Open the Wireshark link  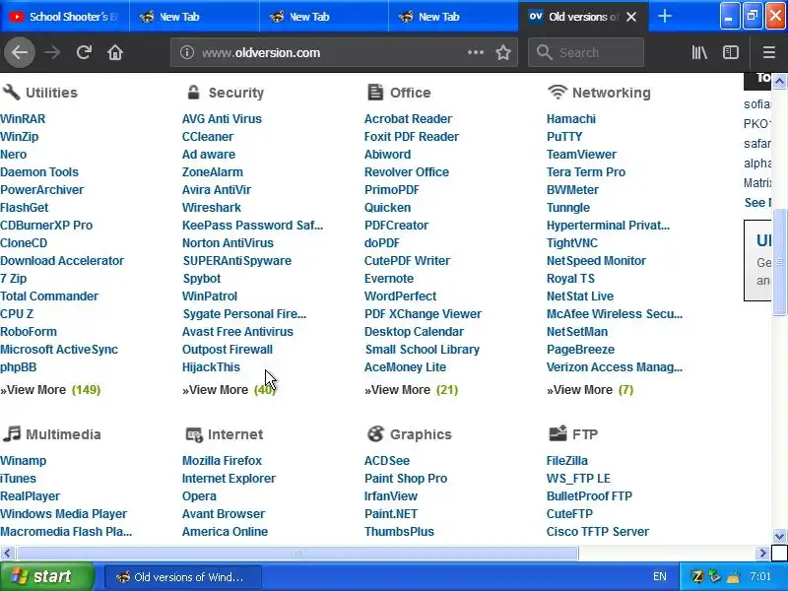(x=212, y=207)
